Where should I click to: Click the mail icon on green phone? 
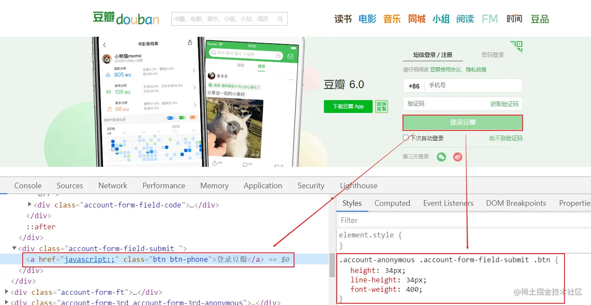(291, 56)
